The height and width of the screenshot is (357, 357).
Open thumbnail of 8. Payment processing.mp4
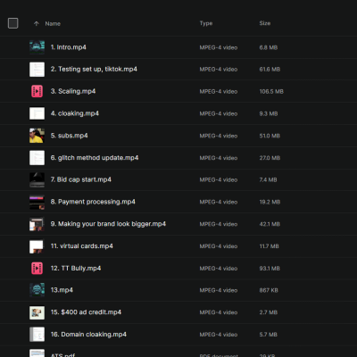tap(37, 202)
